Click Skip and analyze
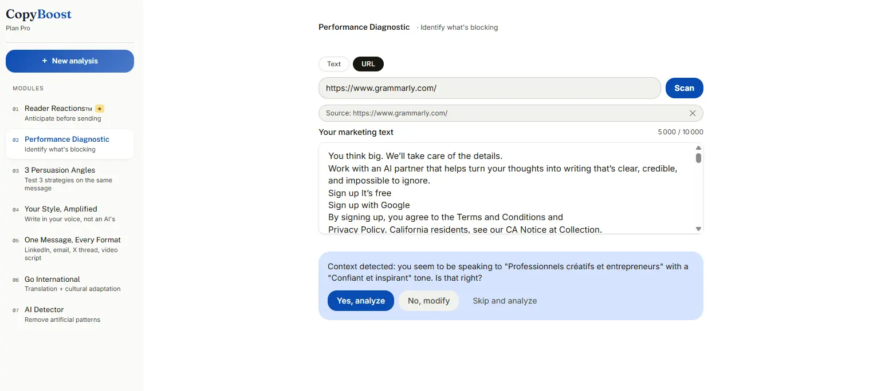877x391 pixels. pyautogui.click(x=505, y=301)
